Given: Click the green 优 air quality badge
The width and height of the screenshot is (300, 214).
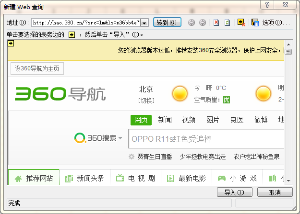Looking at the screenshot, I should (227, 100).
